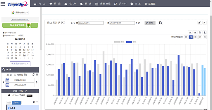Screen dimensions: 212x110
Task: Open the hamburger menu icon
Action: 3,4
